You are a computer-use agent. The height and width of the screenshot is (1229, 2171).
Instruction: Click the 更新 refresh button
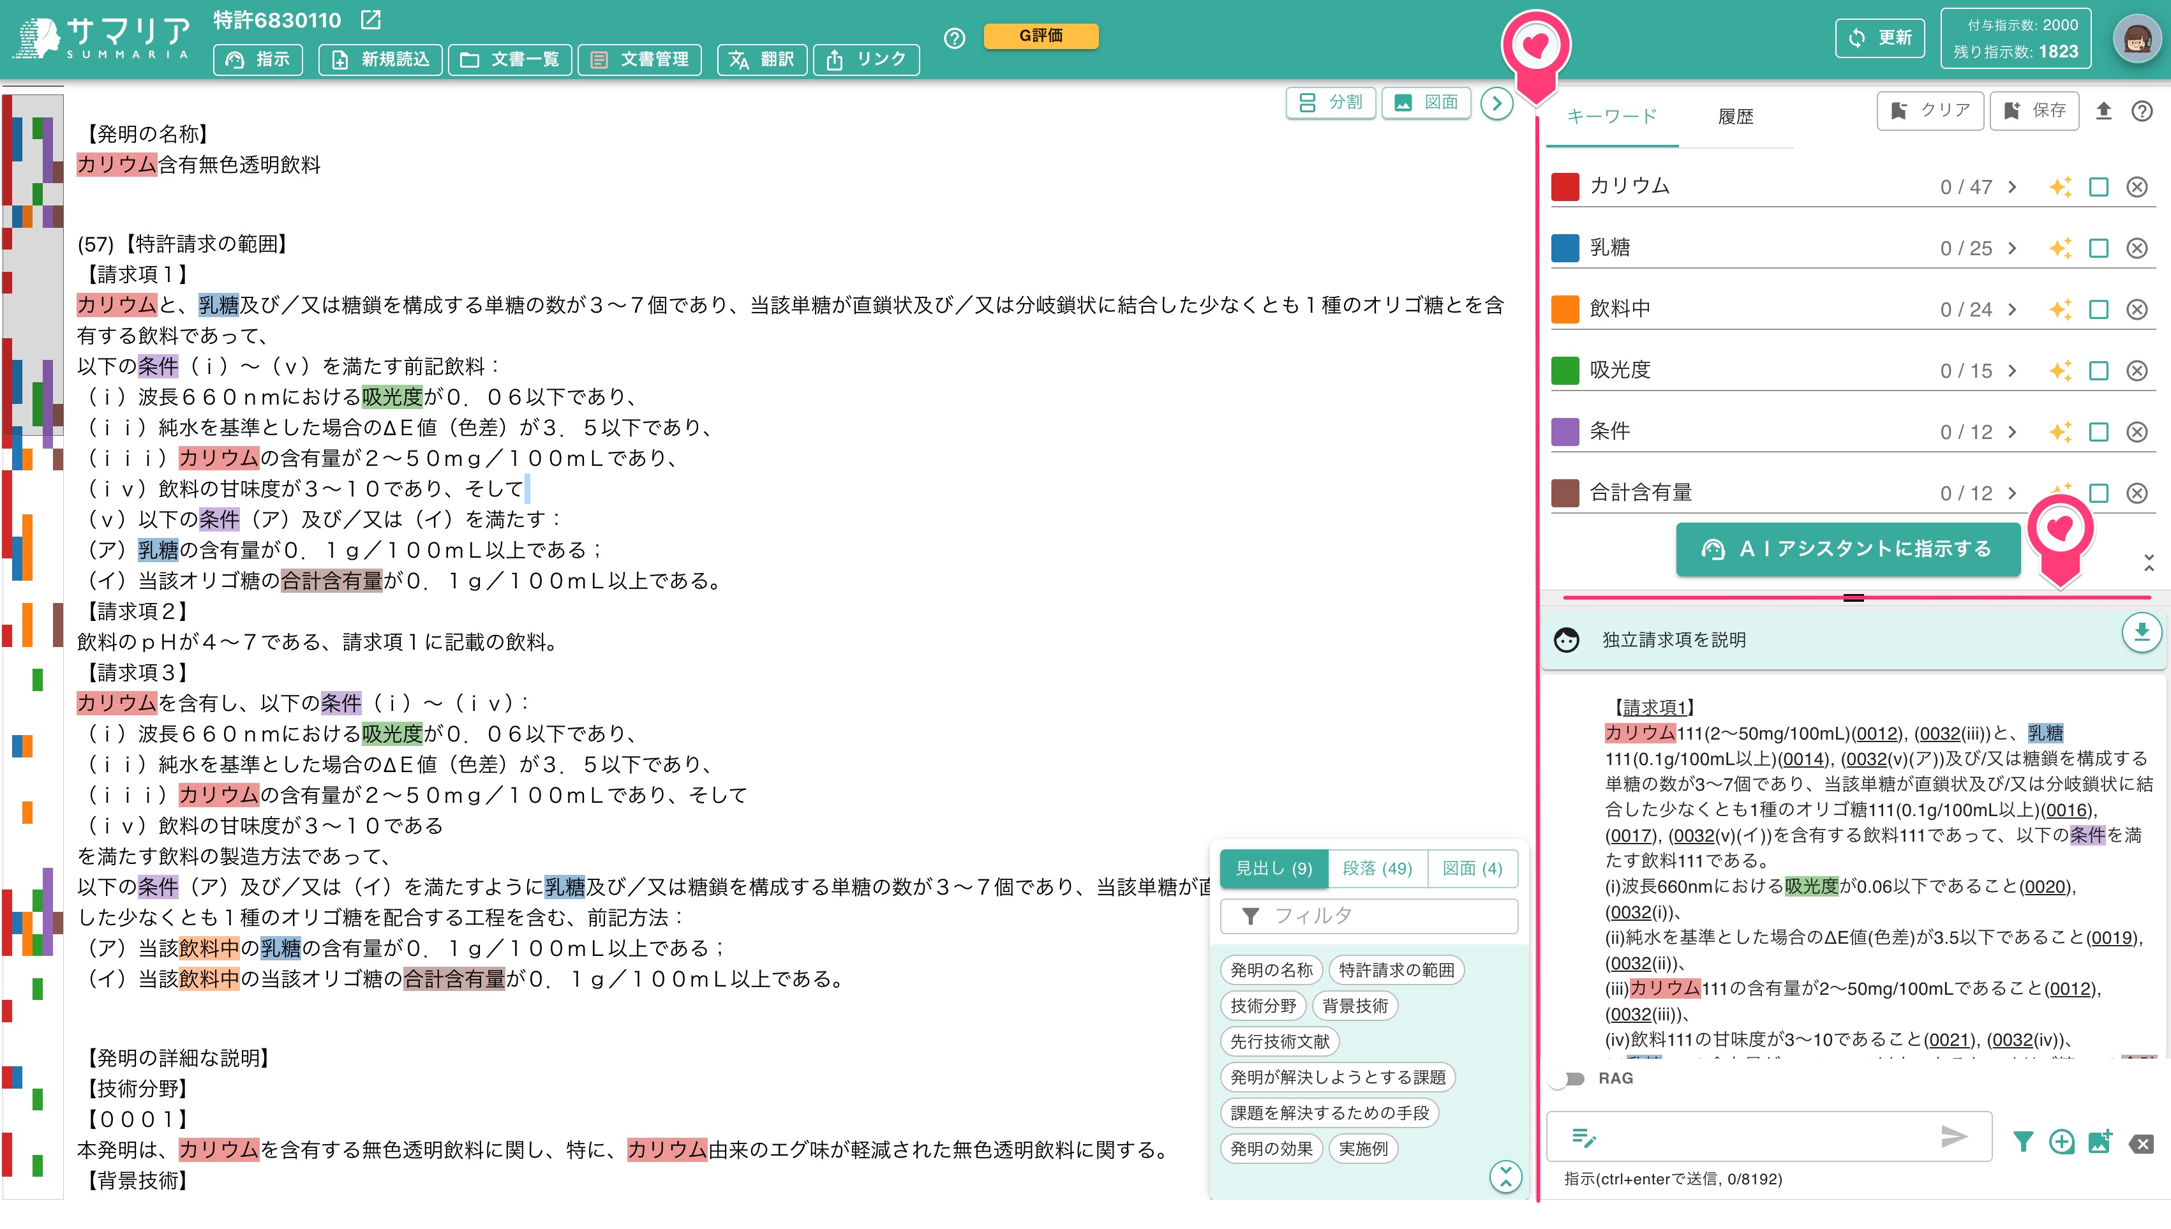pyautogui.click(x=1880, y=39)
